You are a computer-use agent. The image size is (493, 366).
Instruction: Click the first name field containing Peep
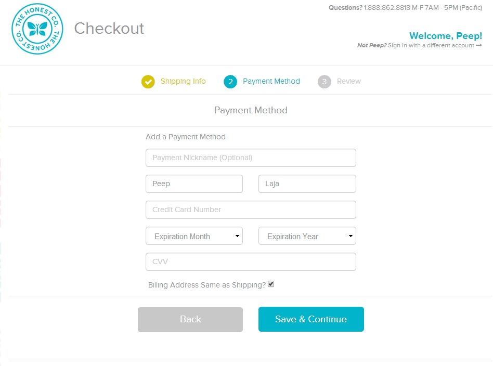(x=194, y=184)
